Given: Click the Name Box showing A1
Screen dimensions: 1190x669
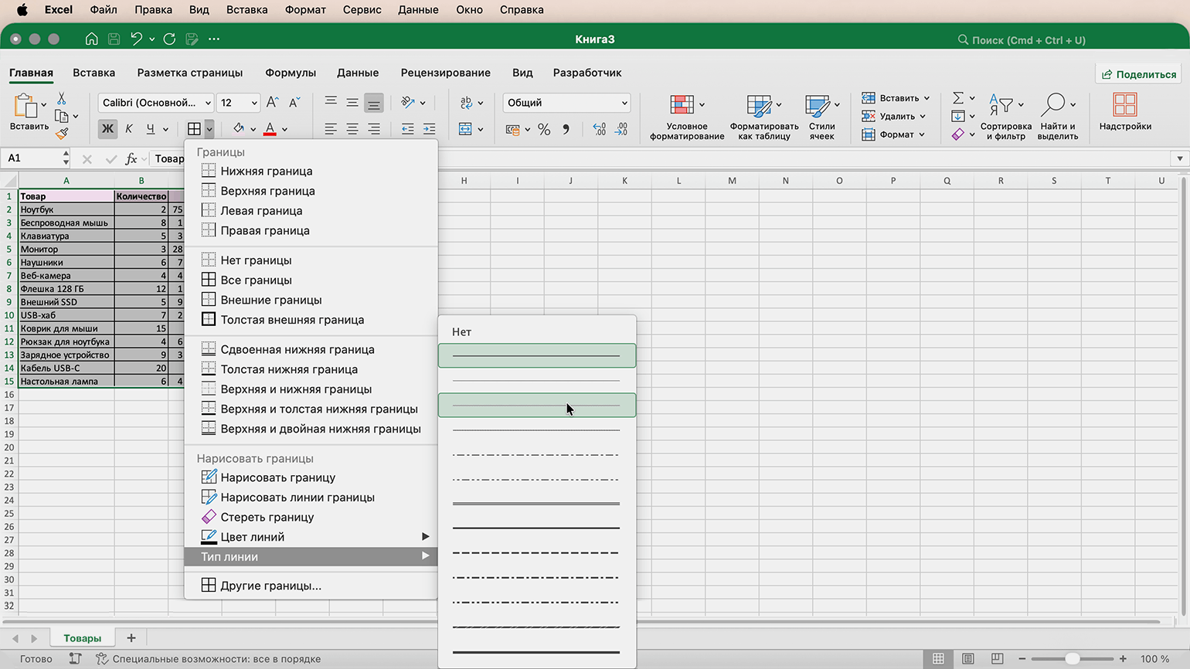Looking at the screenshot, I should (36, 158).
